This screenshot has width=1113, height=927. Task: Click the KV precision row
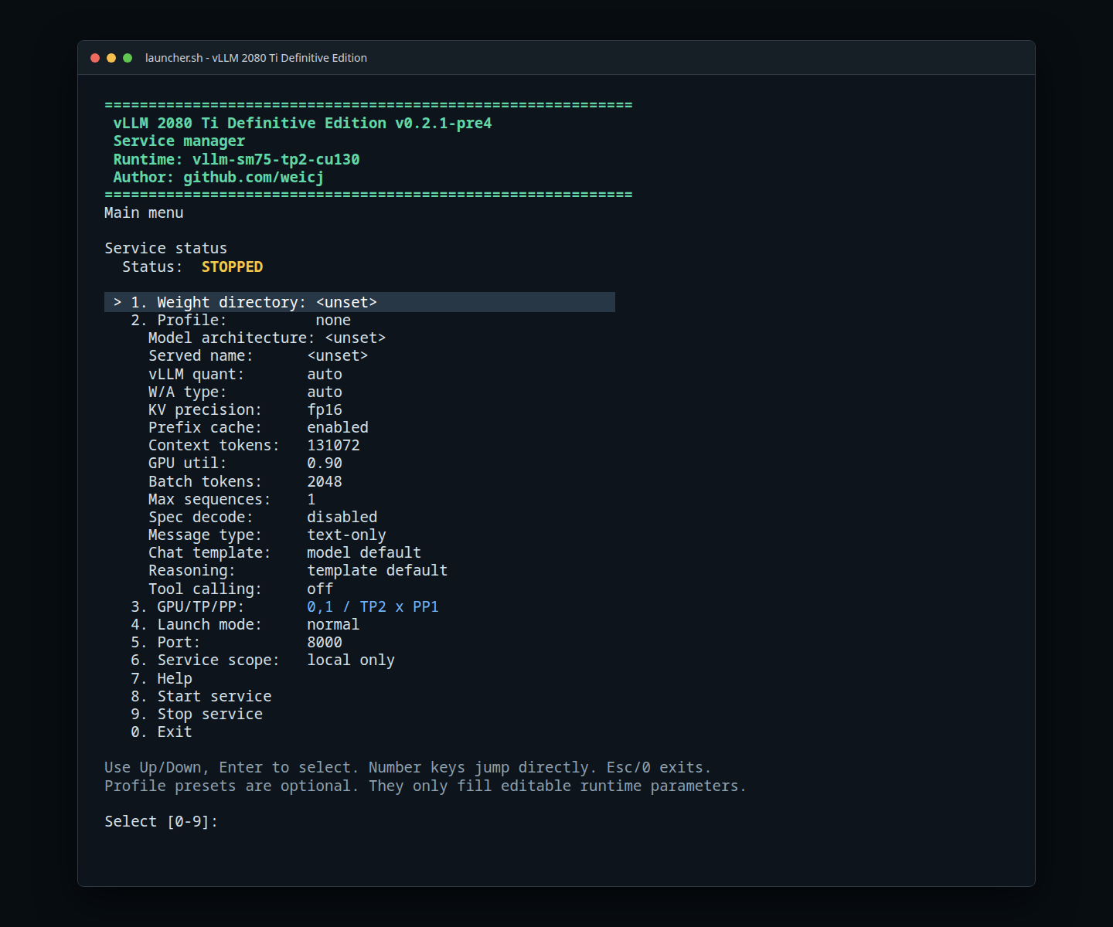click(x=245, y=410)
